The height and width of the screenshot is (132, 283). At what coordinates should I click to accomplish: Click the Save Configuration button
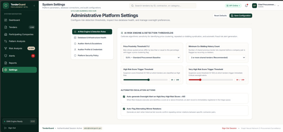pos(241,16)
